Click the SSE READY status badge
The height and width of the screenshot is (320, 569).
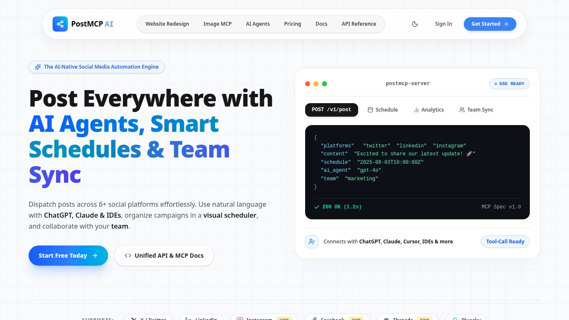pyautogui.click(x=509, y=84)
